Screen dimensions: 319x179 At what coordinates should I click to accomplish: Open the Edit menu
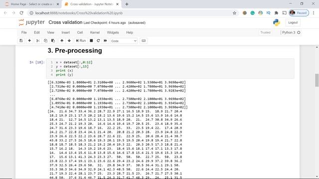pos(37,32)
